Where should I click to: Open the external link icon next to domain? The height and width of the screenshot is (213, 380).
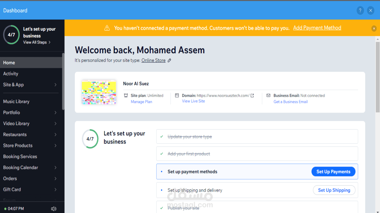(x=252, y=95)
